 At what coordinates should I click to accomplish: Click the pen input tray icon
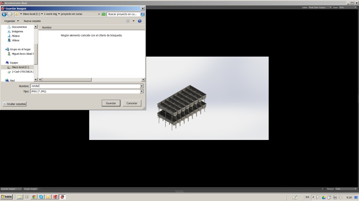tap(295, 197)
